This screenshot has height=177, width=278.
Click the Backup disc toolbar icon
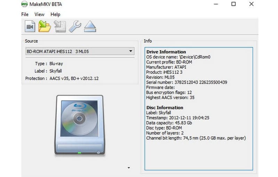click(x=60, y=26)
